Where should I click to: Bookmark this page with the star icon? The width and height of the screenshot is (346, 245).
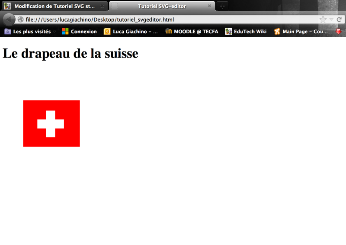pos(323,19)
